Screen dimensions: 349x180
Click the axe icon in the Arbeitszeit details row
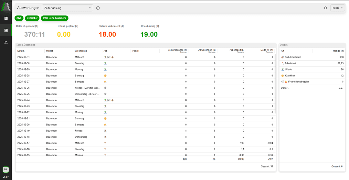(x=282, y=63)
